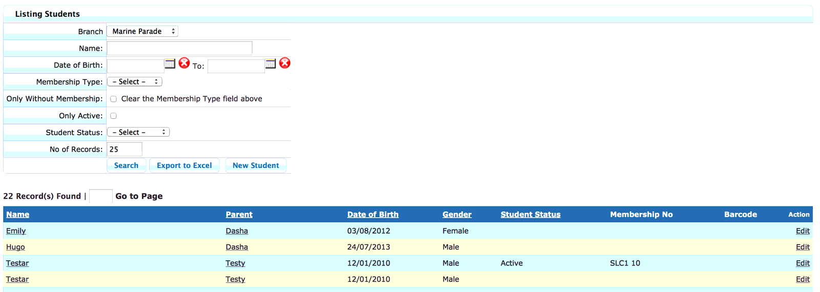This screenshot has height=292, width=820.
Task: Open student Emily's record
Action: pos(16,231)
